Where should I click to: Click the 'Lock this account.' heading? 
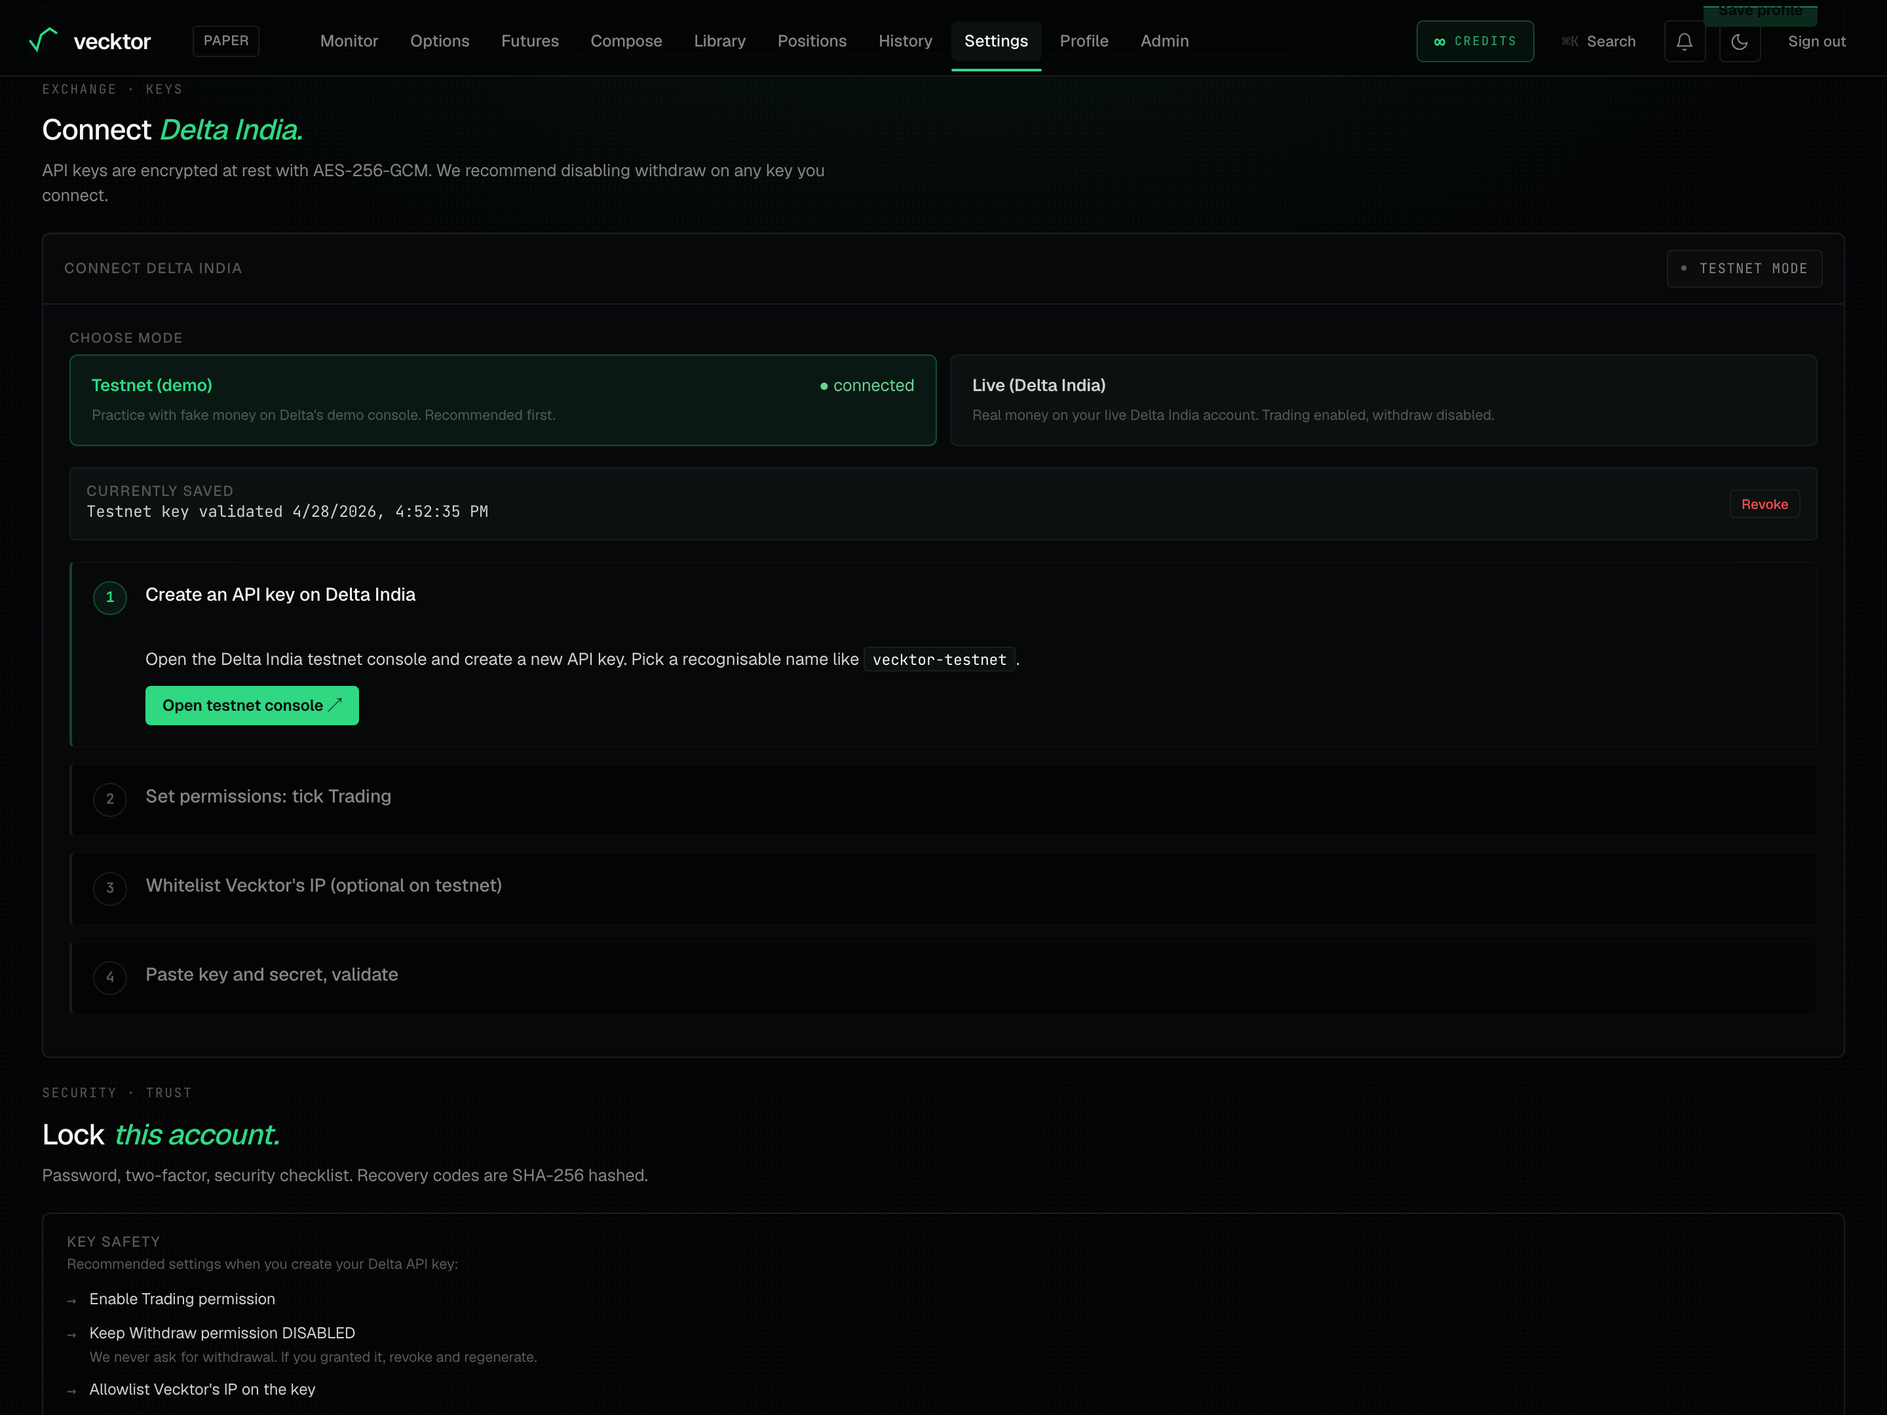pos(161,1135)
